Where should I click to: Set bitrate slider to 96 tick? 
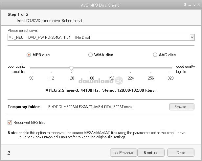32,72
